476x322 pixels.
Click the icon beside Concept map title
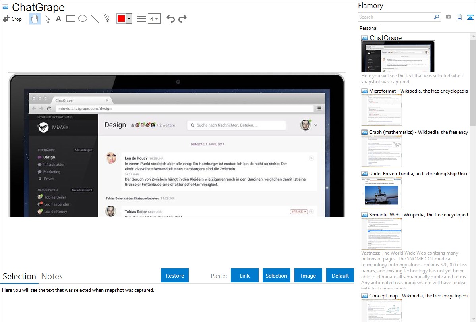[364, 296]
